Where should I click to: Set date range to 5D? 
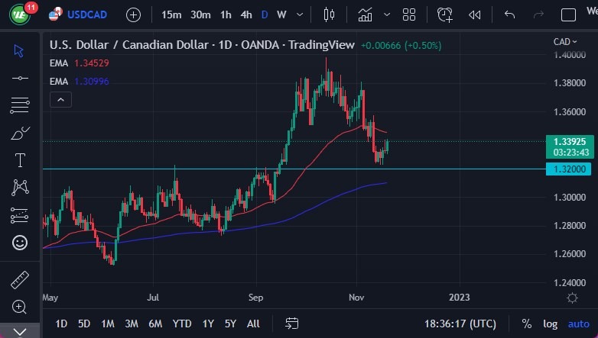tap(84, 324)
